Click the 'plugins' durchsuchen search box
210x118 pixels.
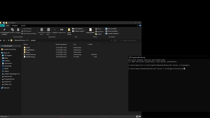point(129,40)
